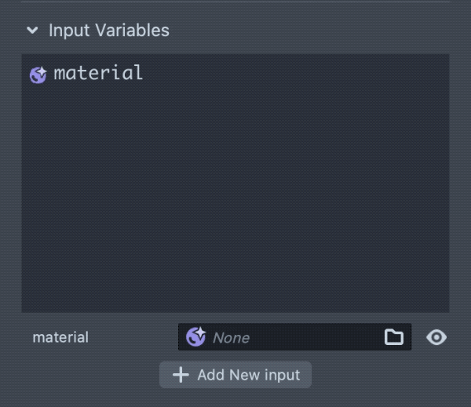Click the material property label below the list
This screenshot has height=407, width=471.
point(60,338)
